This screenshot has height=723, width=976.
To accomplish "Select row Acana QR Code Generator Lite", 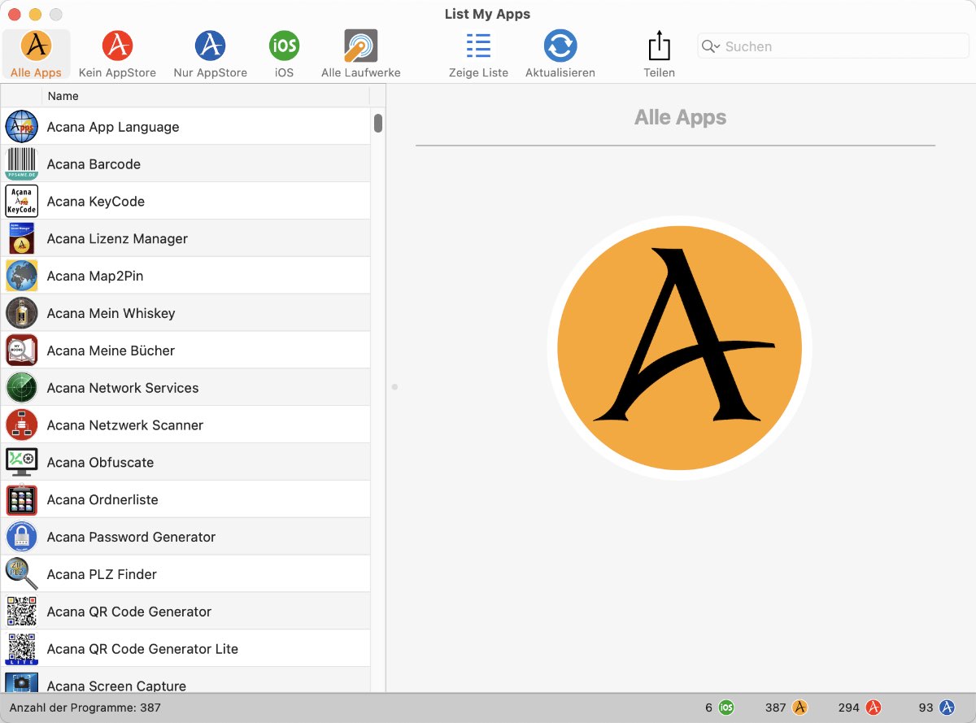I will pyautogui.click(x=185, y=649).
